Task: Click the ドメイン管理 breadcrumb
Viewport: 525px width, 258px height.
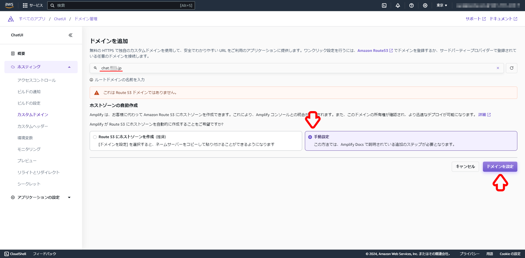Action: tap(86, 19)
